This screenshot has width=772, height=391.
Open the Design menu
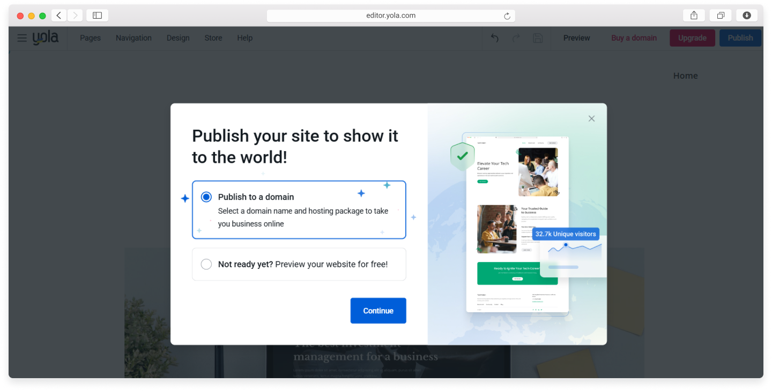pyautogui.click(x=178, y=38)
